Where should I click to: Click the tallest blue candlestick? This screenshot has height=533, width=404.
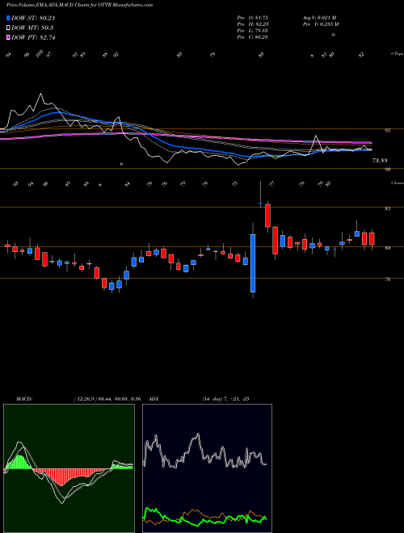click(253, 263)
